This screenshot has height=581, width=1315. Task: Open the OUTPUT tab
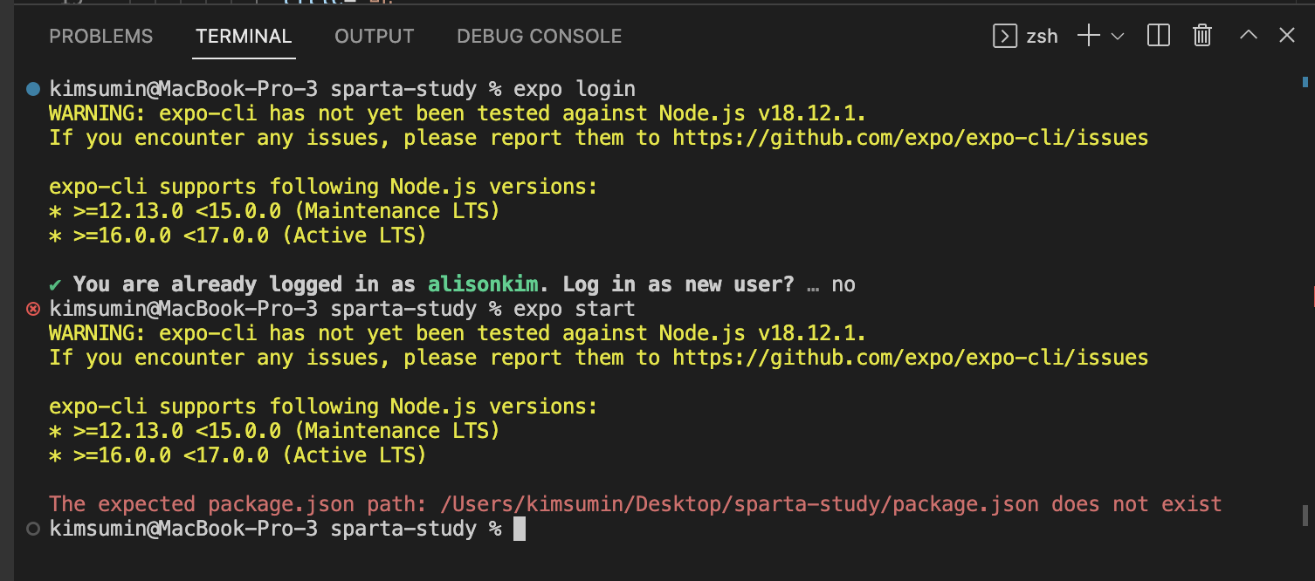[374, 37]
